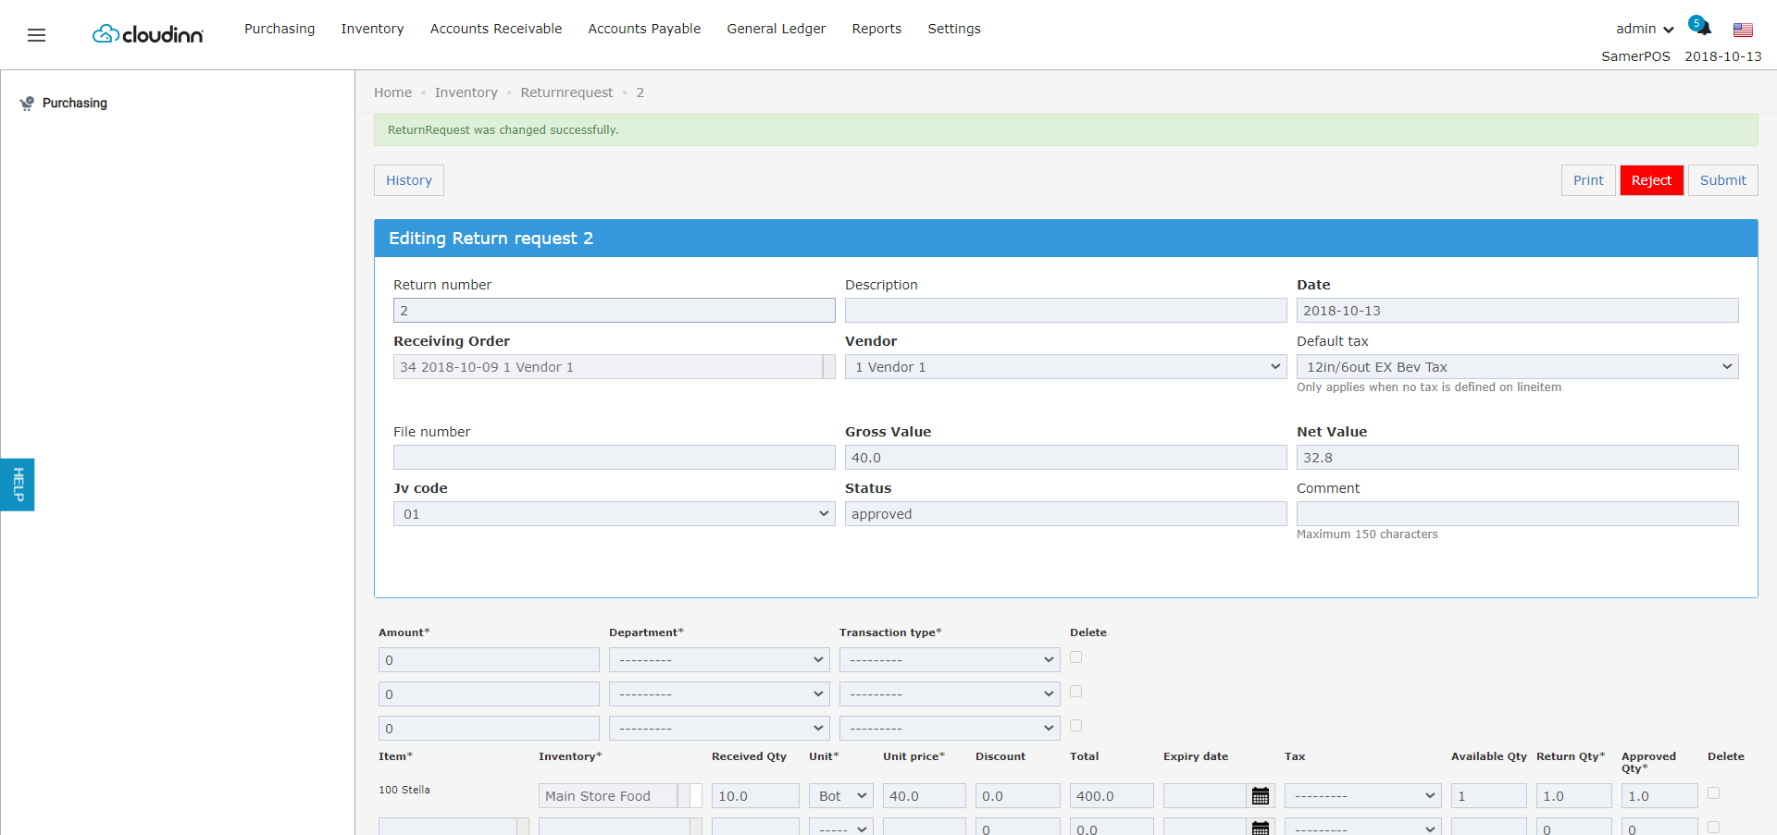Open the third row Transaction type dropdown
The width and height of the screenshot is (1777, 835).
[x=950, y=729]
